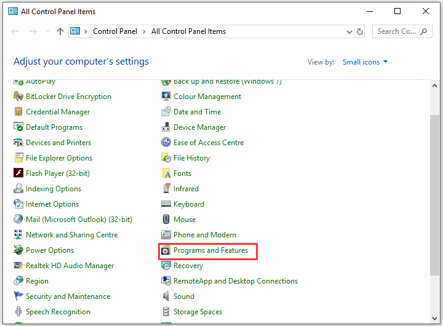Click the Credential Manager safe icon
The height and width of the screenshot is (326, 443).
click(x=18, y=111)
